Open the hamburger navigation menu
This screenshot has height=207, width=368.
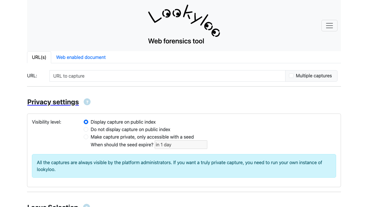(329, 26)
